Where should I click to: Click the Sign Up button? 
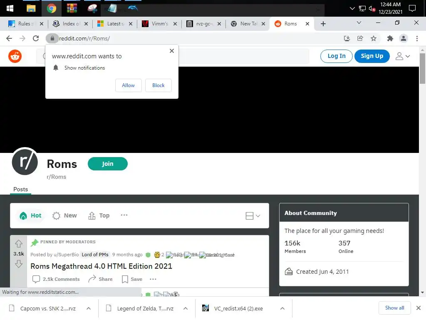(x=372, y=56)
